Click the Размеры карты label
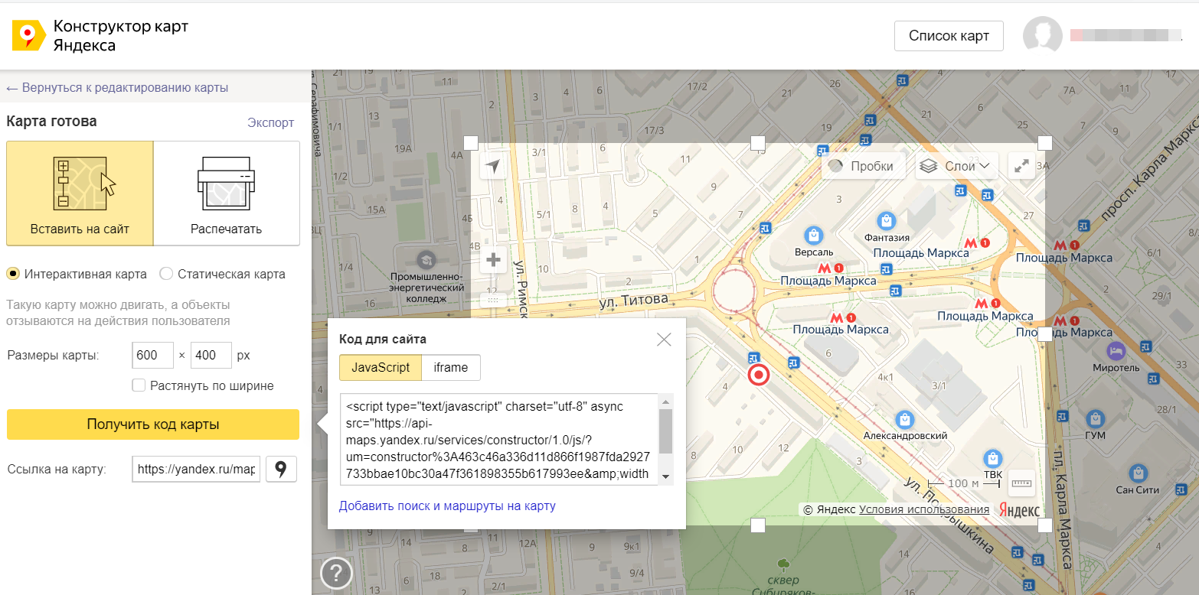Viewport: 1199px width, 595px height. pos(53,356)
